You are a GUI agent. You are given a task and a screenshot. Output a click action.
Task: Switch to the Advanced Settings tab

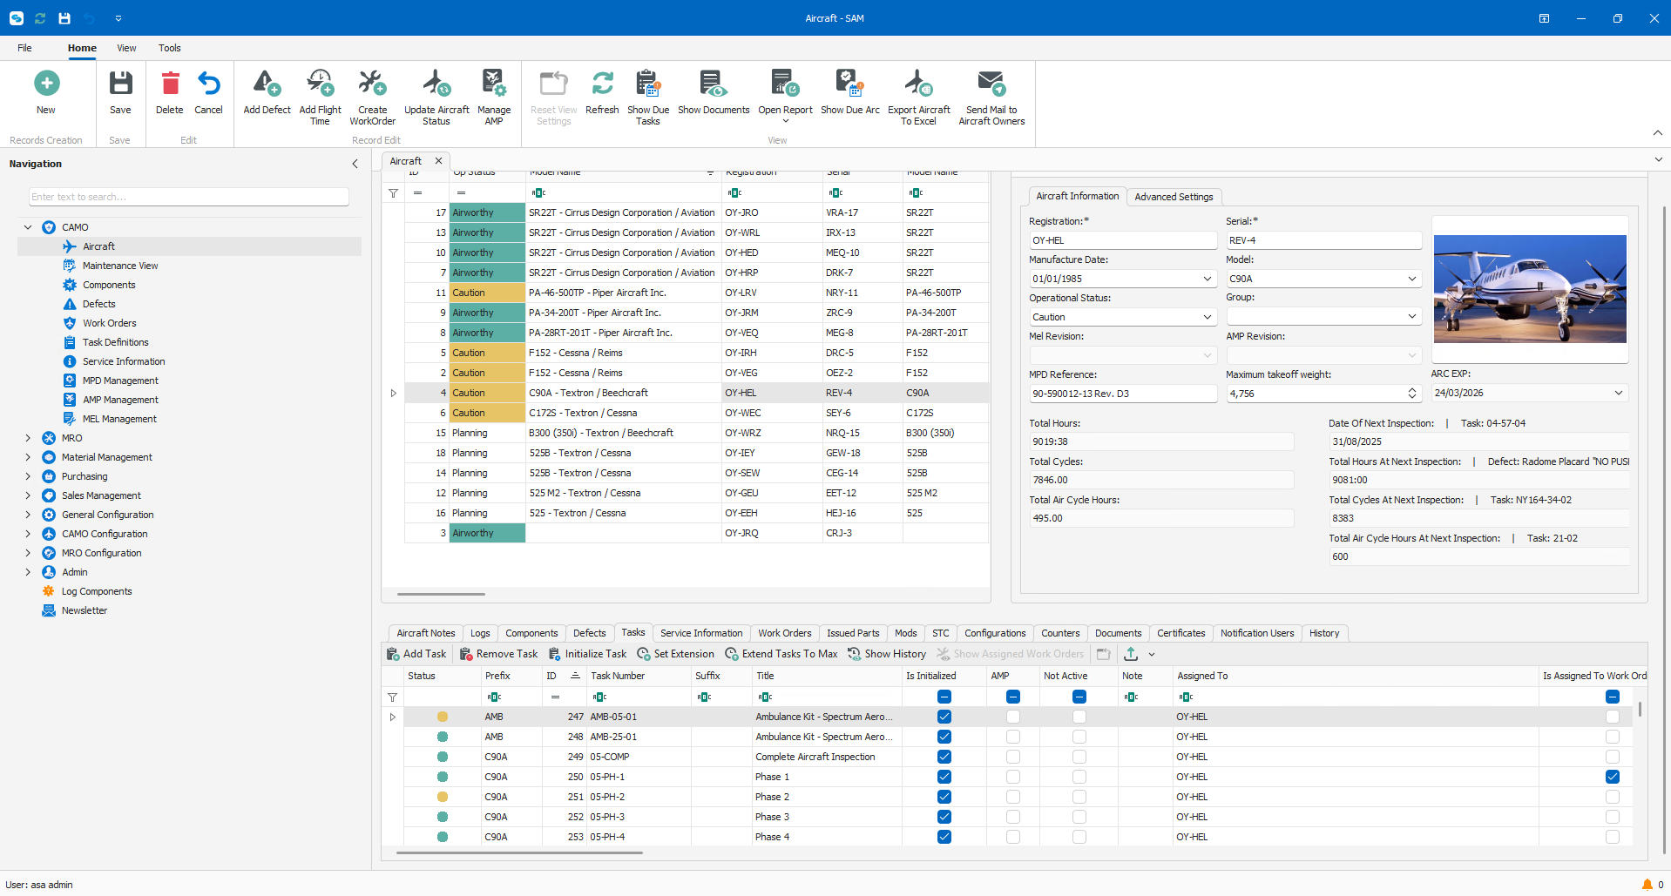tap(1174, 197)
